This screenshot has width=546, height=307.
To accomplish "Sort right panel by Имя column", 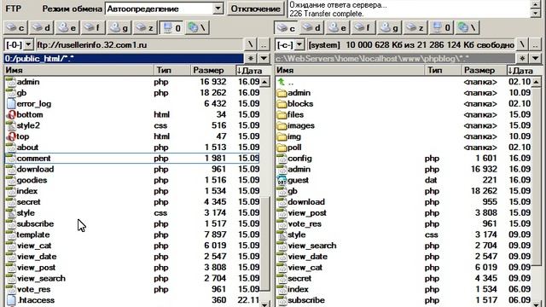I will pyautogui.click(x=350, y=70).
